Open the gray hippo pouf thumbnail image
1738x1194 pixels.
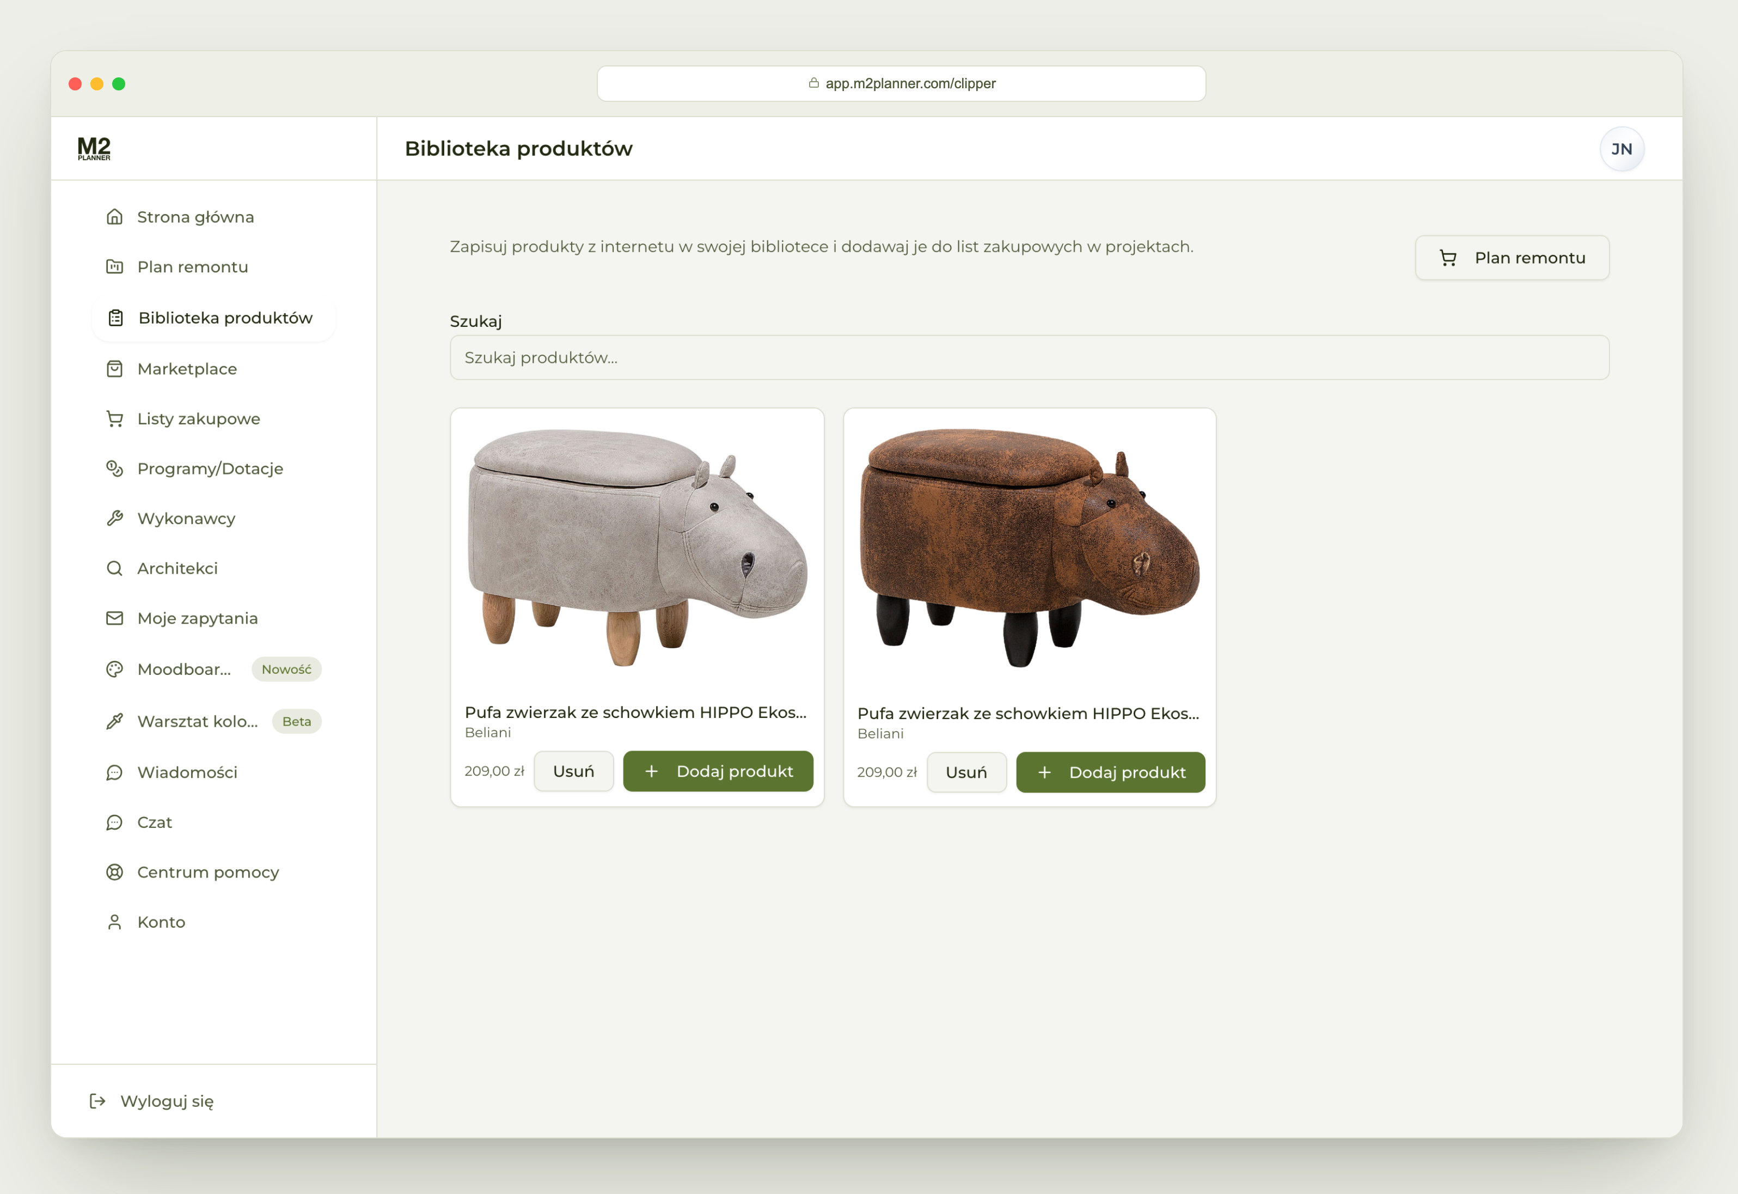pos(637,547)
